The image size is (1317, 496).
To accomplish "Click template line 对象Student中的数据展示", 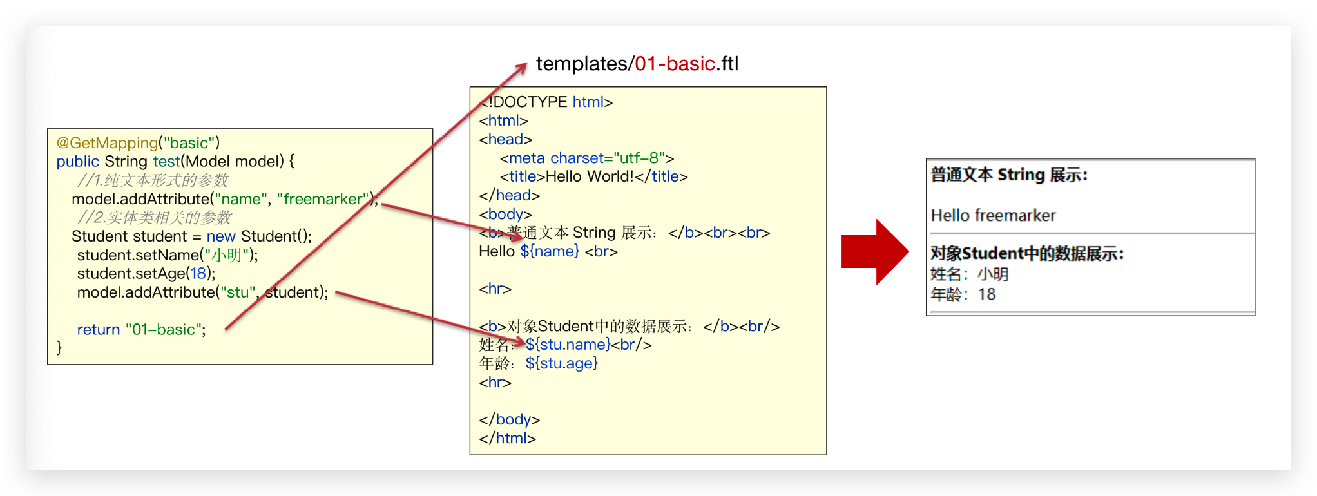I will tap(629, 326).
